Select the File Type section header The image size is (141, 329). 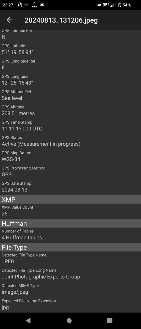[71, 247]
